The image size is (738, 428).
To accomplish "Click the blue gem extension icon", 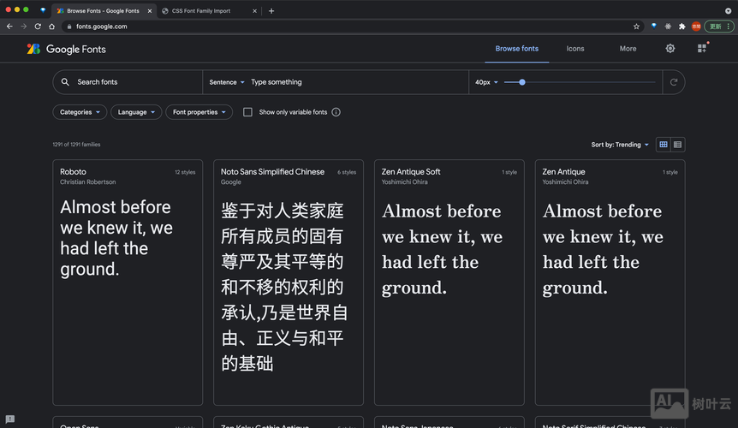I will (x=654, y=27).
